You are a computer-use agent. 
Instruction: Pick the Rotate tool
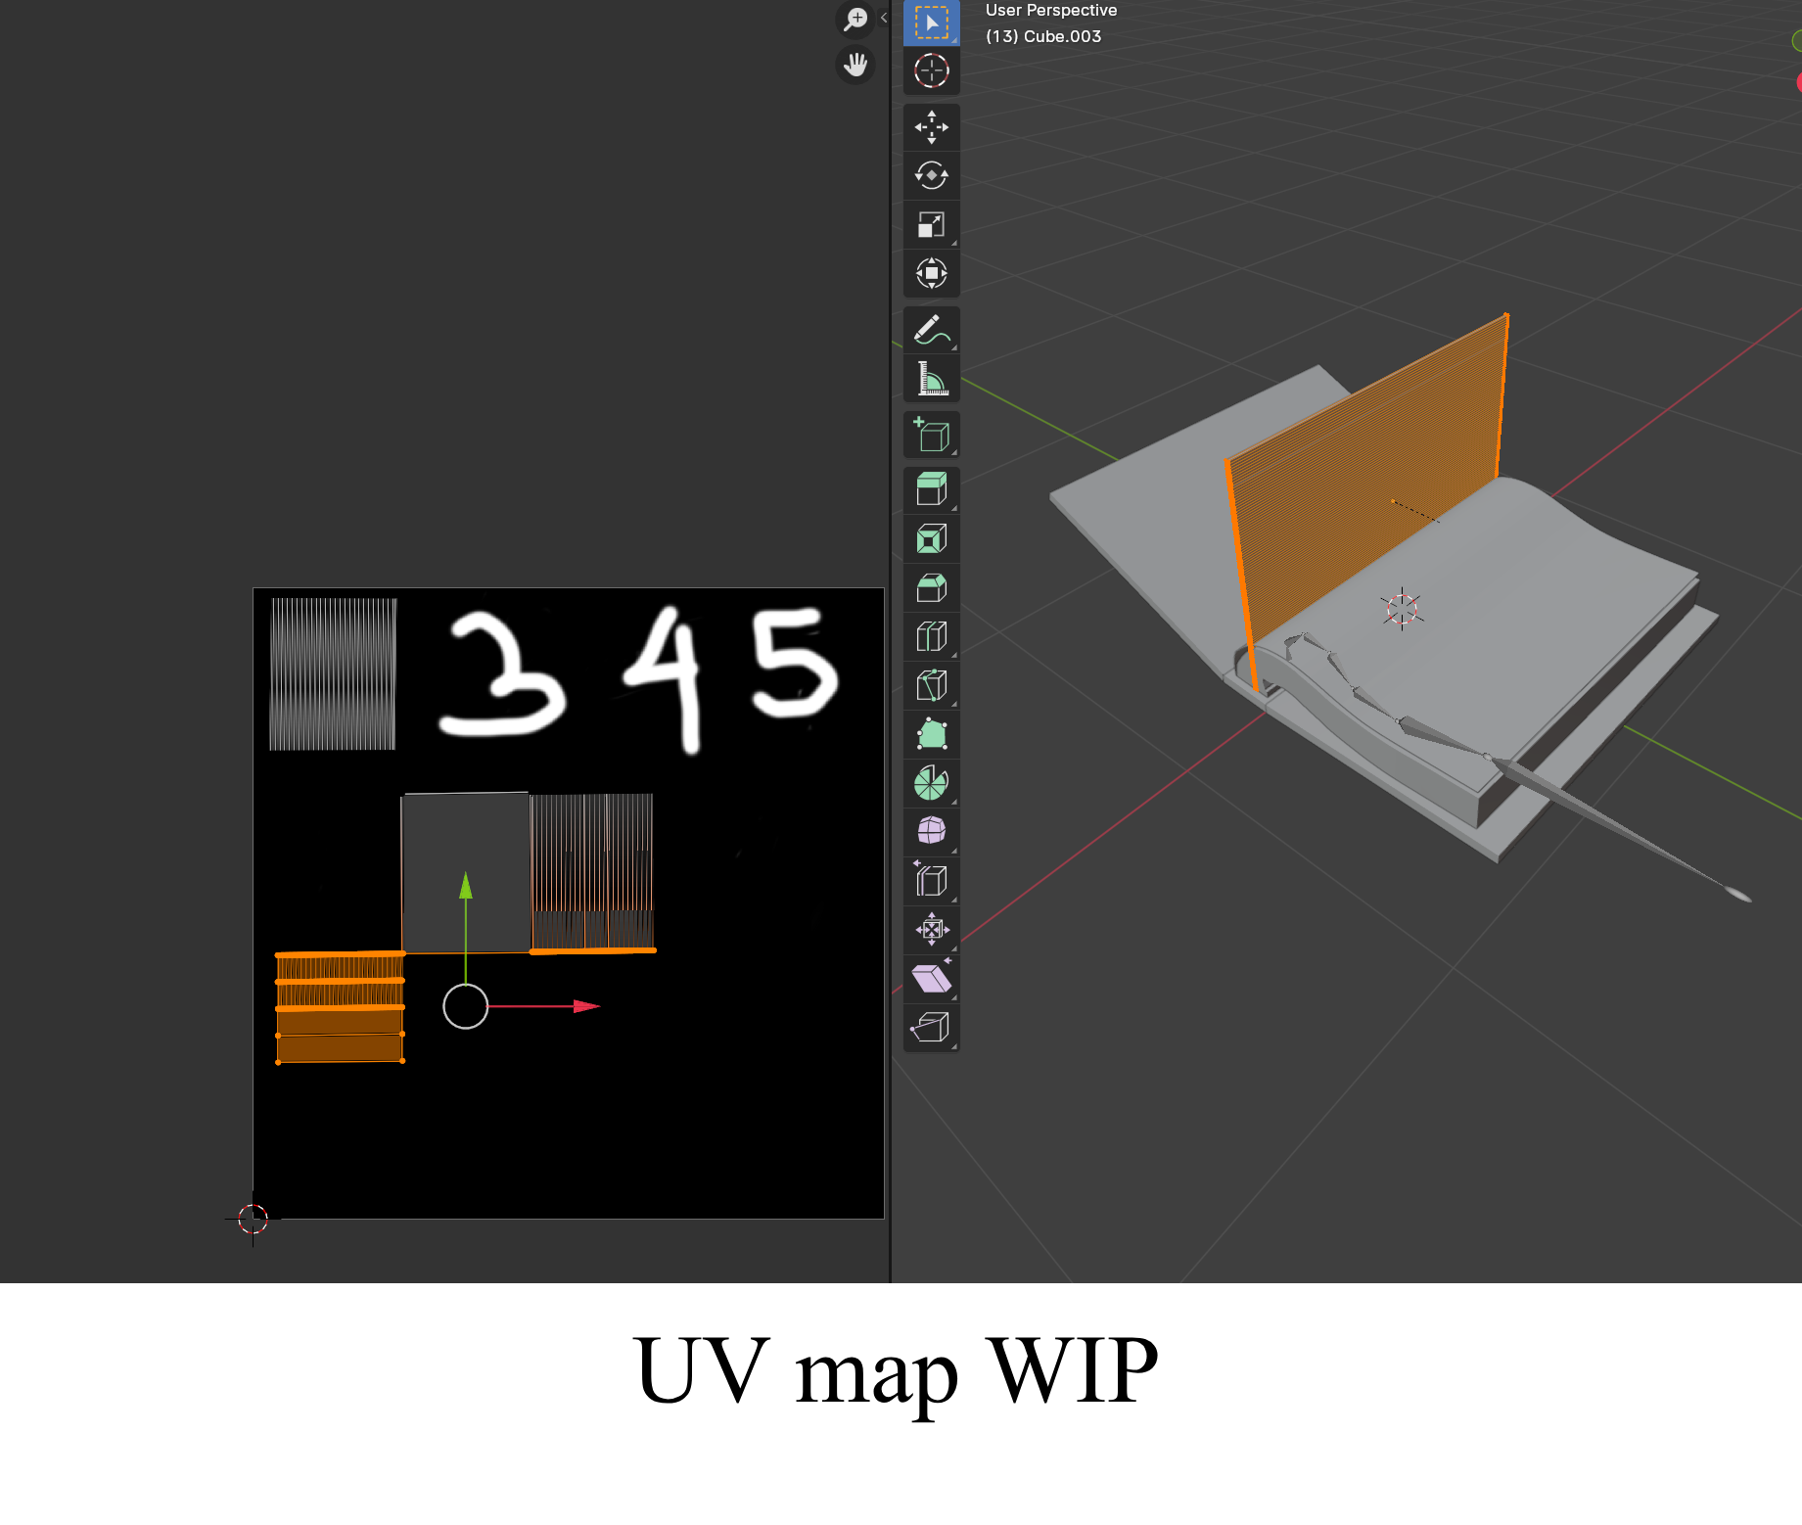[931, 176]
